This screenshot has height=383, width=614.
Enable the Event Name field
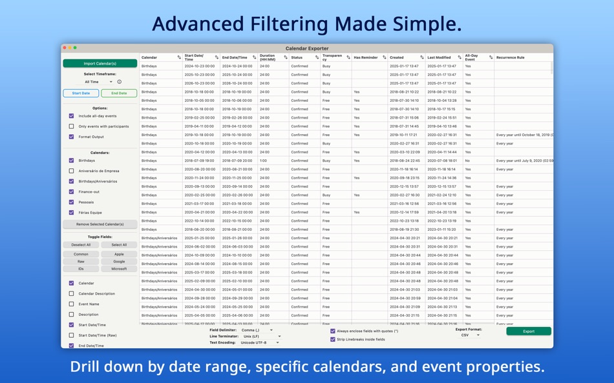point(71,304)
